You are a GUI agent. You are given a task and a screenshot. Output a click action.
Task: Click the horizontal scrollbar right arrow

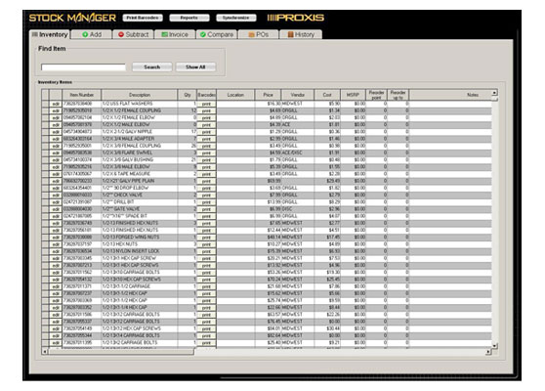(488, 352)
